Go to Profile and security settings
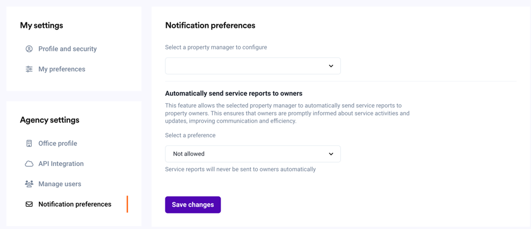 click(x=67, y=49)
